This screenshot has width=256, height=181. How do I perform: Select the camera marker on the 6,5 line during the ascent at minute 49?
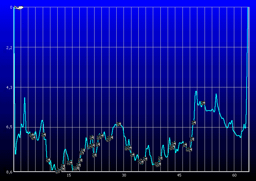tap(194, 123)
